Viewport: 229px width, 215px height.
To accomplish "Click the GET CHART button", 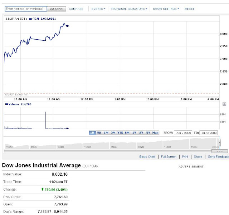I will (57, 9).
